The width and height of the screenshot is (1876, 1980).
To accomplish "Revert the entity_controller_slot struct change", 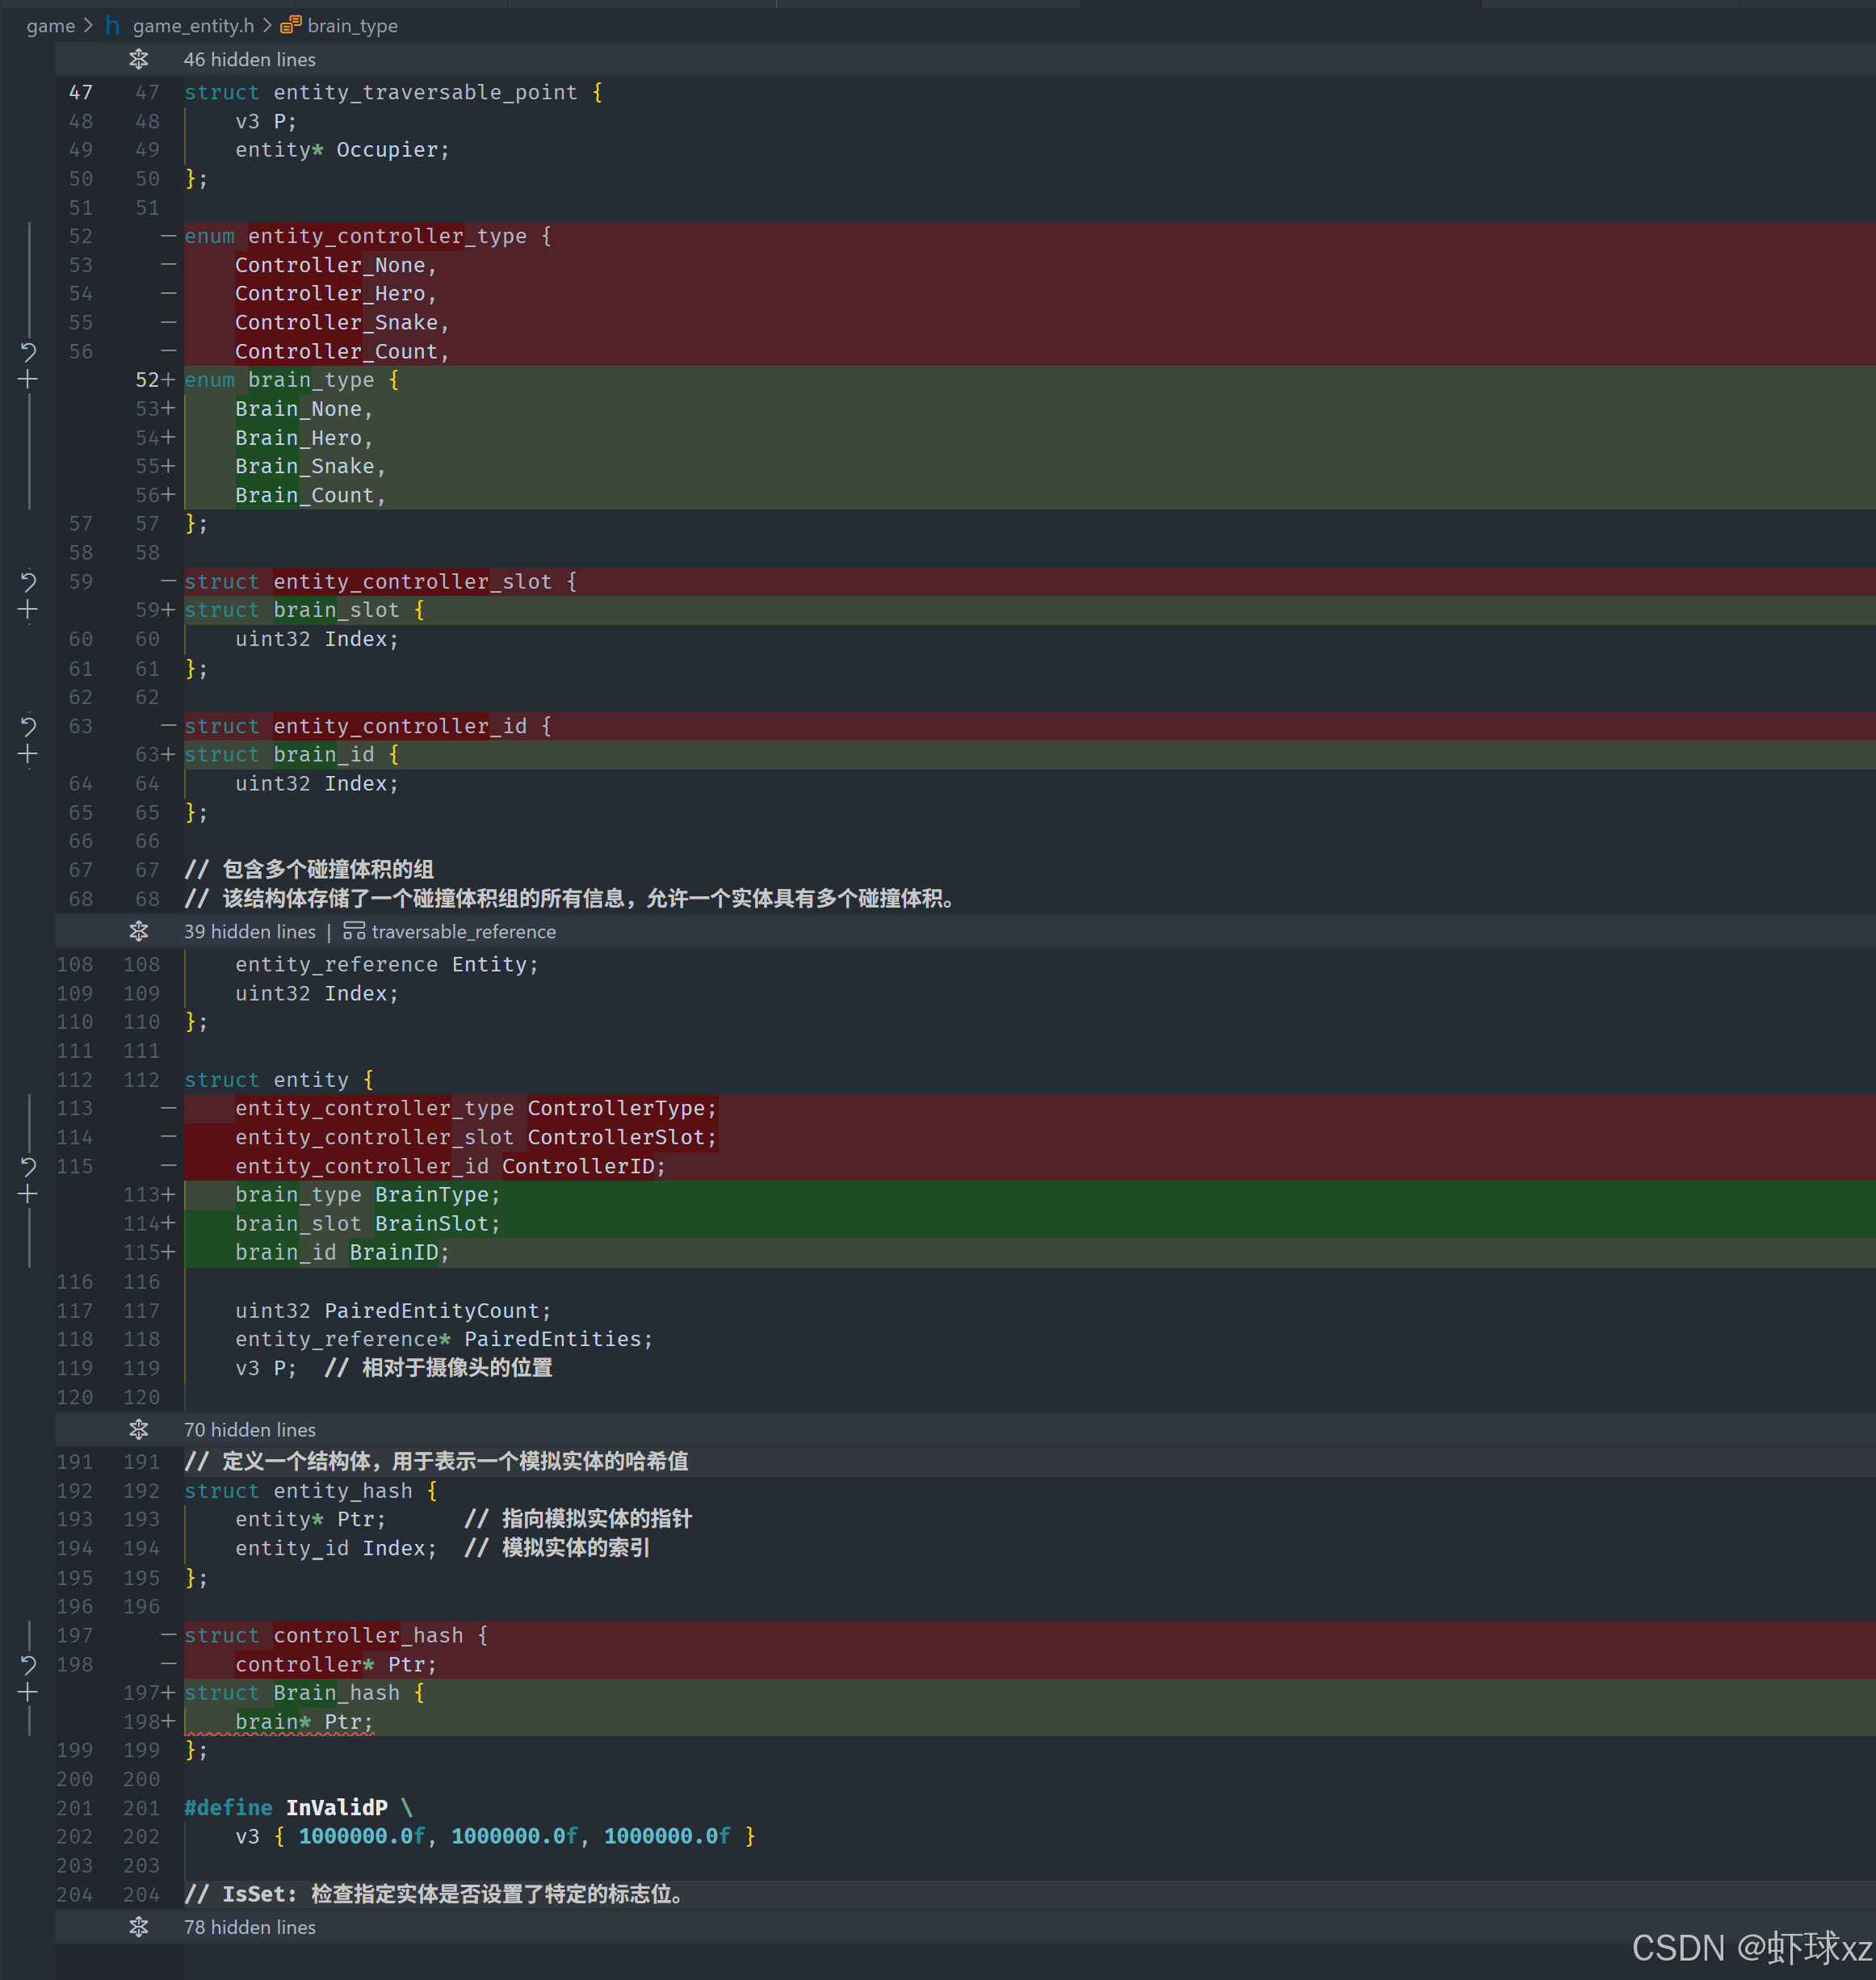I will 28,581.
